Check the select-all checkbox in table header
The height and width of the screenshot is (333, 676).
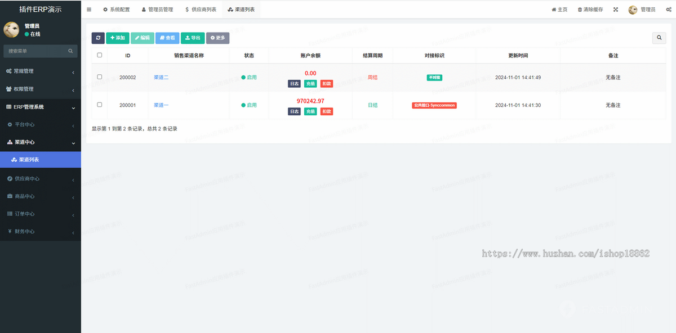pyautogui.click(x=100, y=55)
